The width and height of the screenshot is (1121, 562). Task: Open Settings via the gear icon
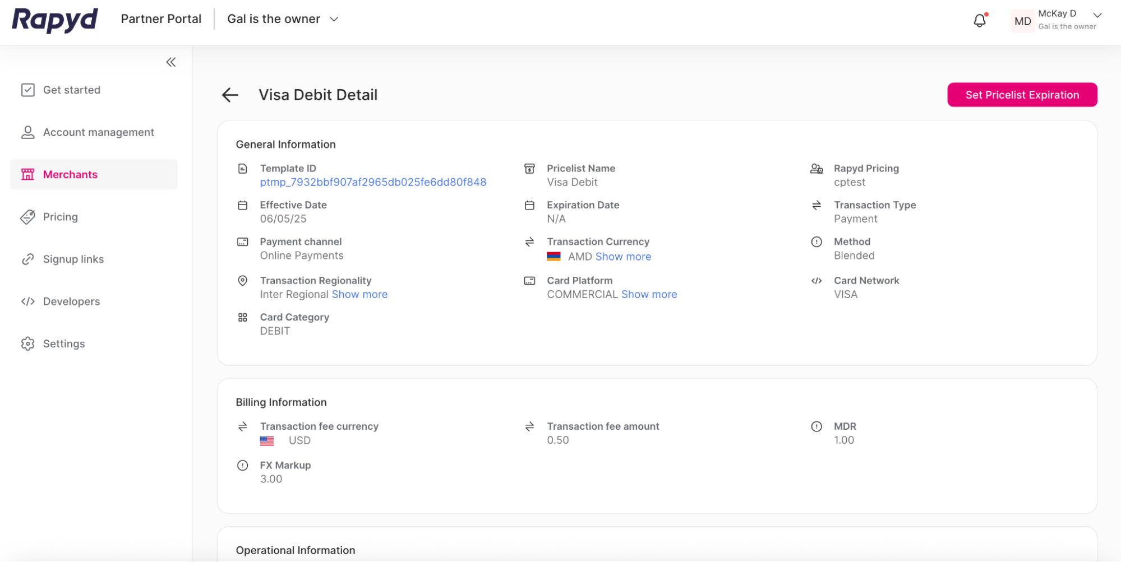pyautogui.click(x=28, y=343)
